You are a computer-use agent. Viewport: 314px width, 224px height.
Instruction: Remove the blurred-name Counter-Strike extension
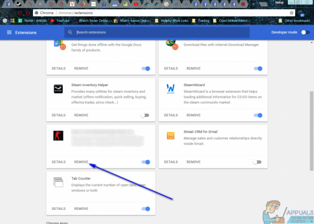point(81,162)
